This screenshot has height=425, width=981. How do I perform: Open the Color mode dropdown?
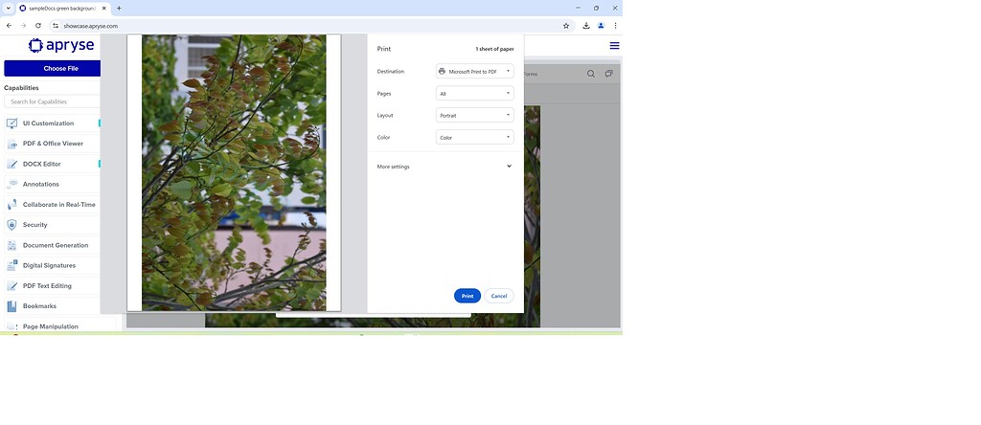pyautogui.click(x=474, y=138)
